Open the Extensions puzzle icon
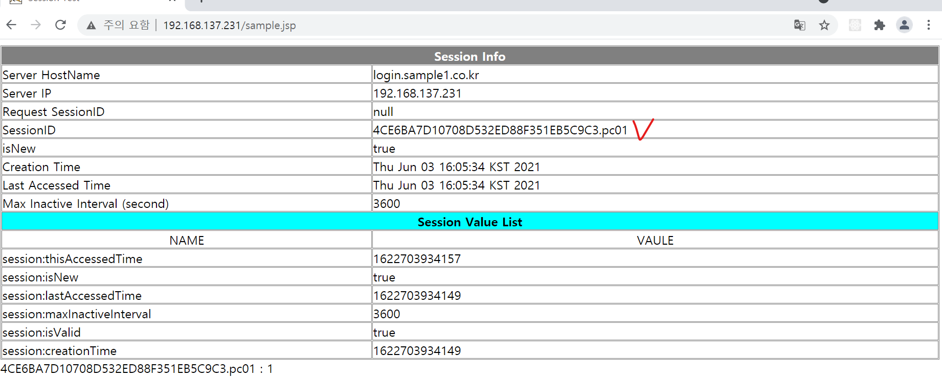 (880, 25)
